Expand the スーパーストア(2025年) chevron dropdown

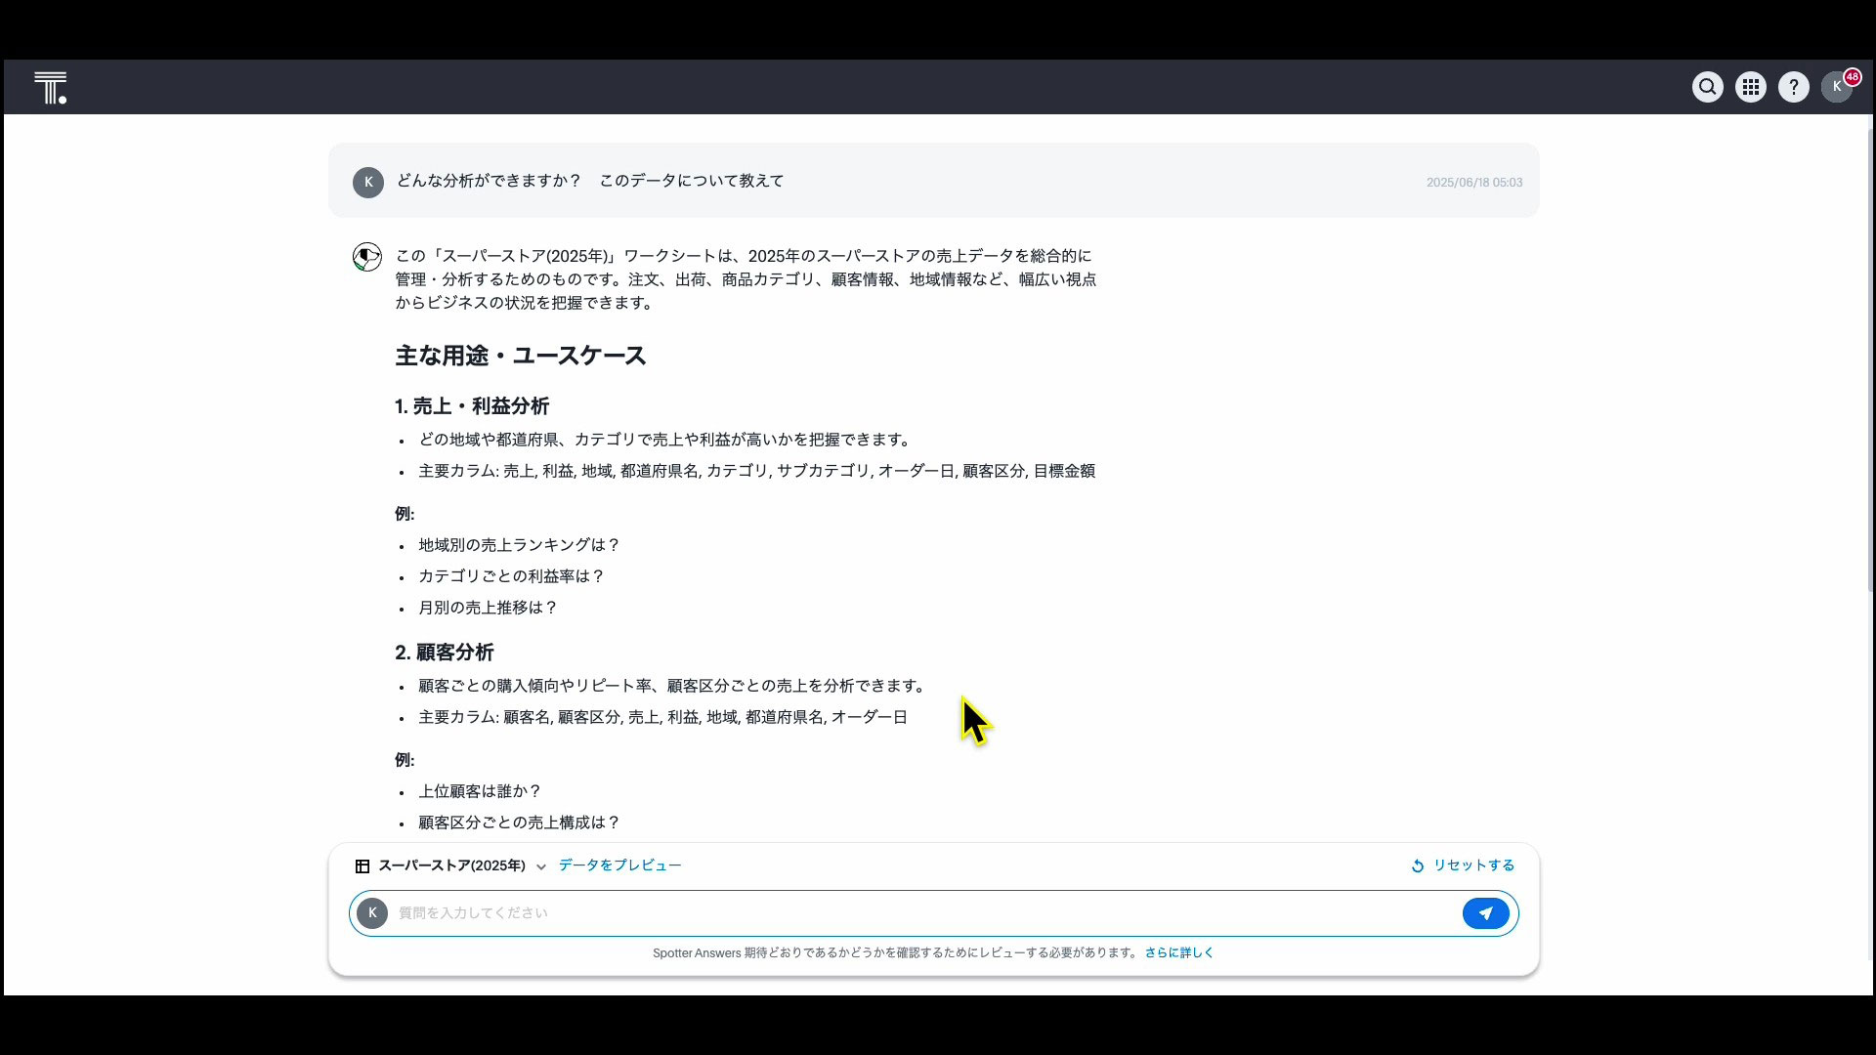coord(541,867)
